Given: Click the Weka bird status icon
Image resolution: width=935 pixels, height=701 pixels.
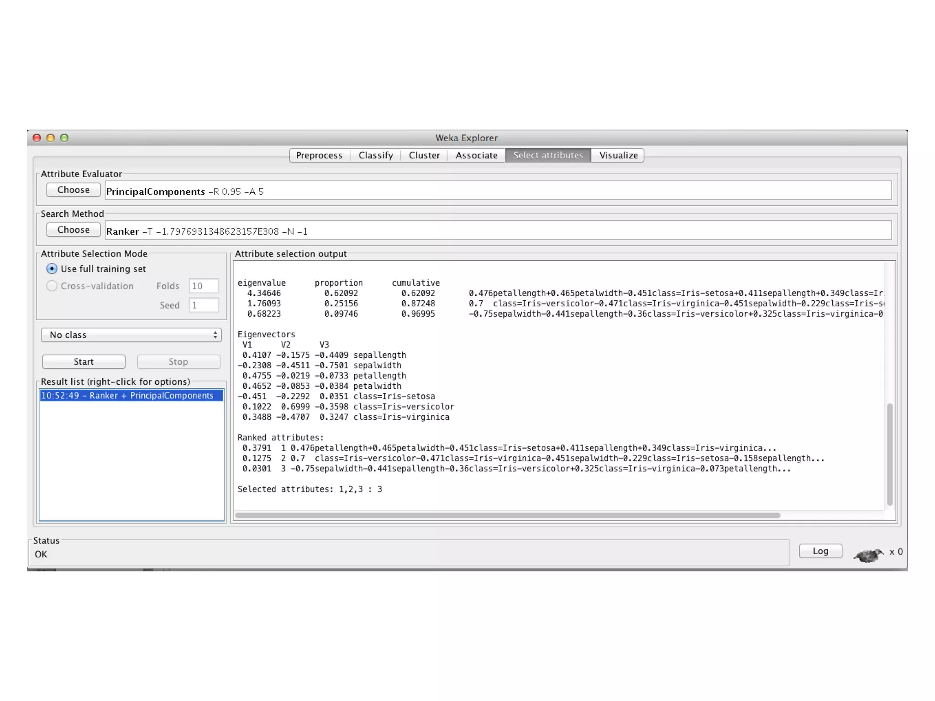Looking at the screenshot, I should click(868, 555).
